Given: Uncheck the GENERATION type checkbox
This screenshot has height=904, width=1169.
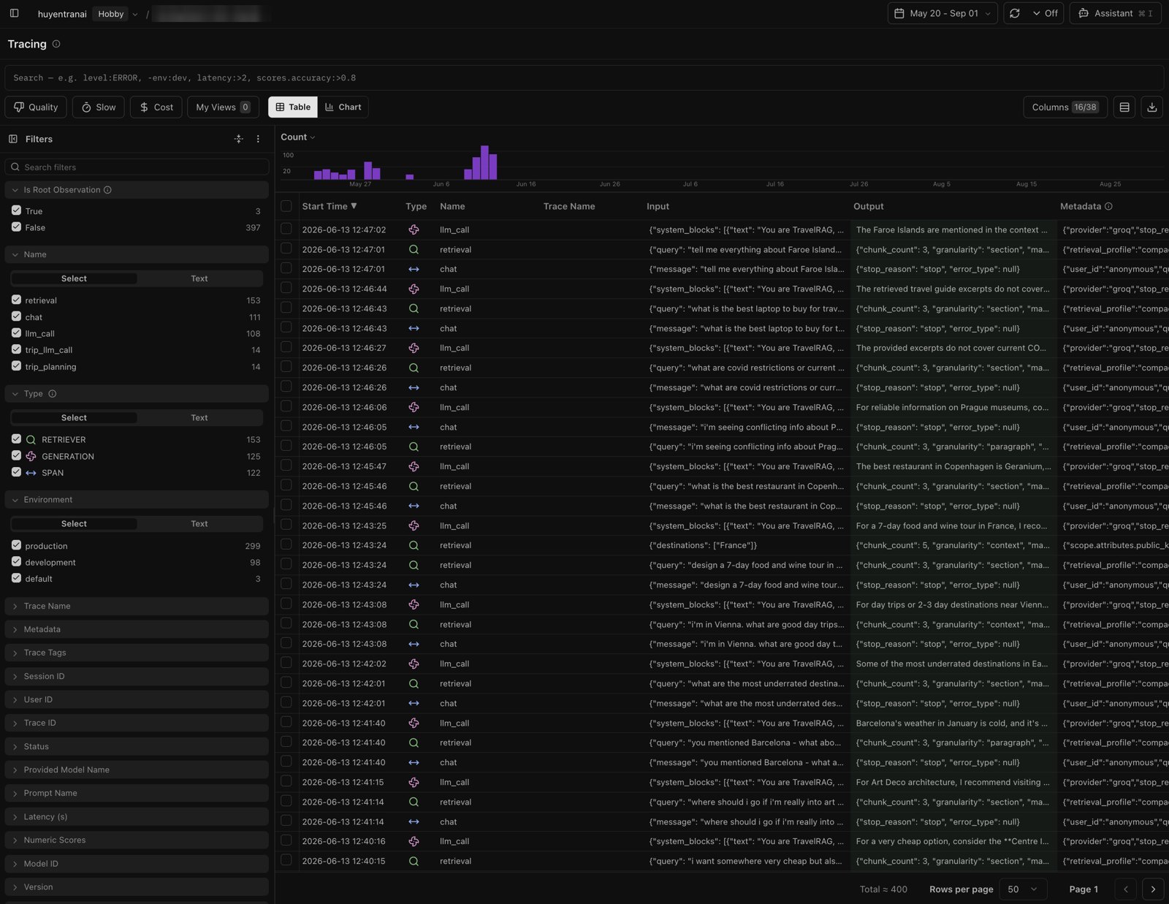Looking at the screenshot, I should pyautogui.click(x=16, y=456).
